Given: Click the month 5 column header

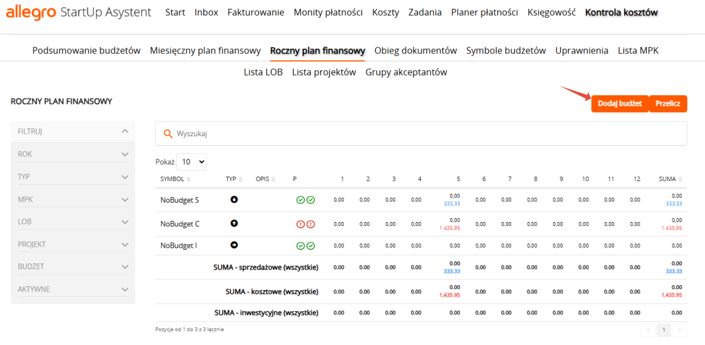Looking at the screenshot, I should 458,179.
